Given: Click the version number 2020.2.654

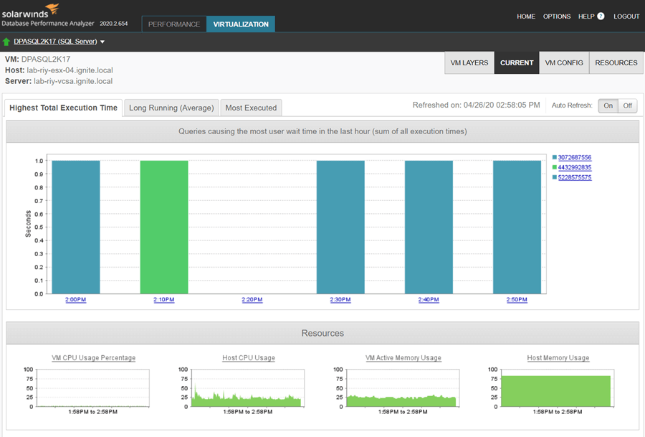Looking at the screenshot, I should pyautogui.click(x=113, y=24).
